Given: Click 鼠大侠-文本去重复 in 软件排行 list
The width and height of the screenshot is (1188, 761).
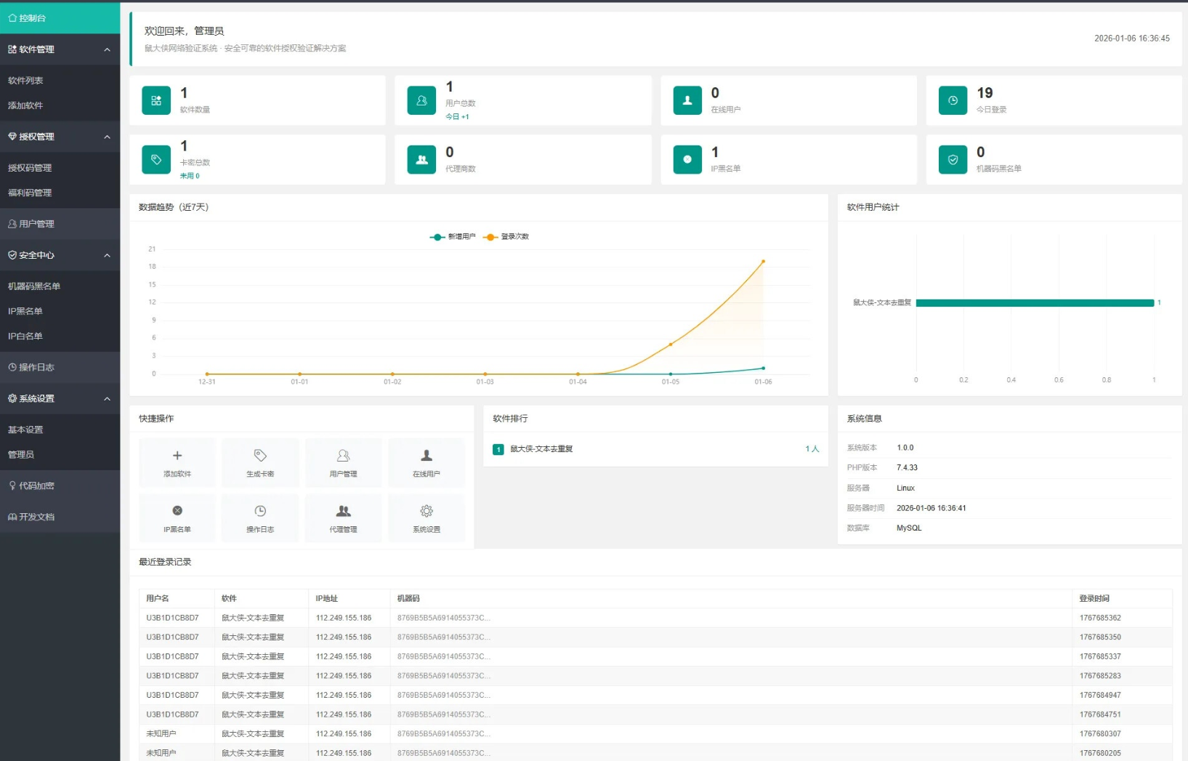Looking at the screenshot, I should (x=541, y=449).
